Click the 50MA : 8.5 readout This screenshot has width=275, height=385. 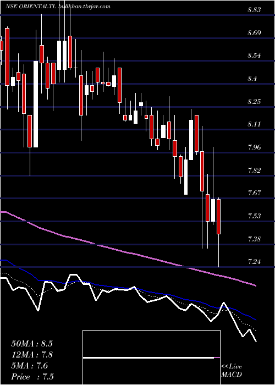tap(32, 344)
